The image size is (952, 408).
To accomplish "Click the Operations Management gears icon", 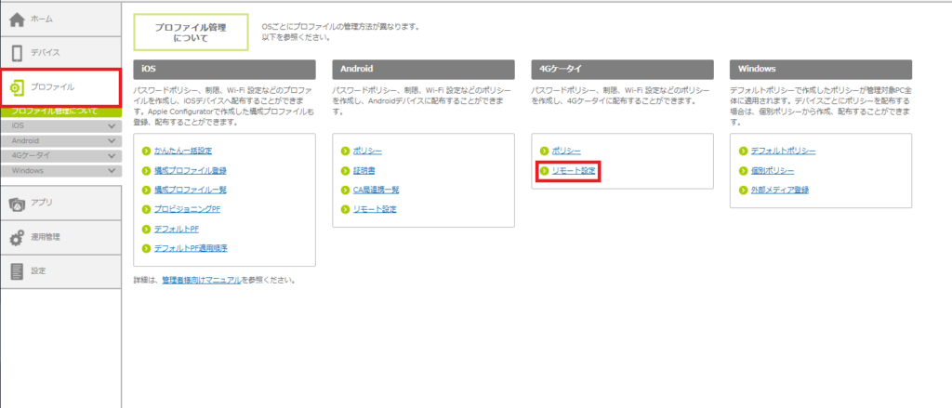I will click(17, 237).
